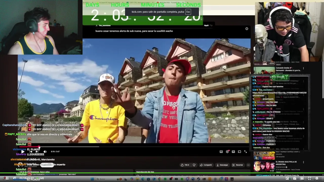
Task: Open Google Chrome from the taskbar
Action: 159,179
